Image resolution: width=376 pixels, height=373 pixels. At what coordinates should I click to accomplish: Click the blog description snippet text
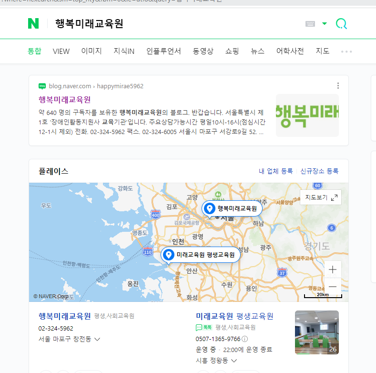point(152,122)
